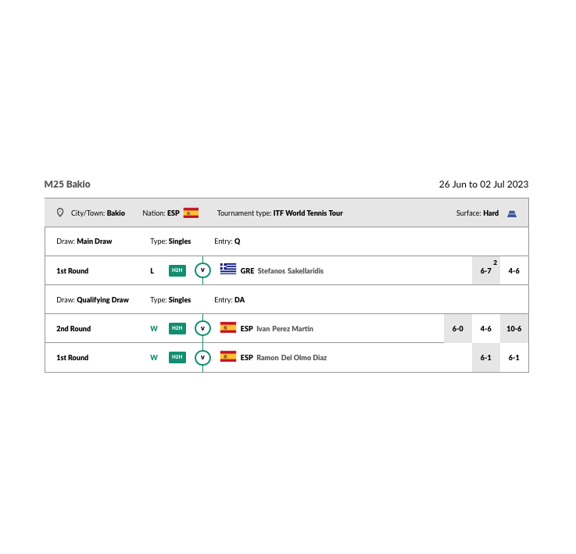Click the 10-6 match tiebreak score
Viewport: 576px width, 554px height.
point(514,329)
